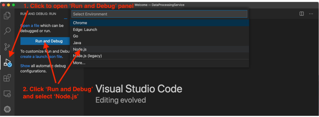Choose Java from the environment list
The image size is (319, 117).
(159, 43)
